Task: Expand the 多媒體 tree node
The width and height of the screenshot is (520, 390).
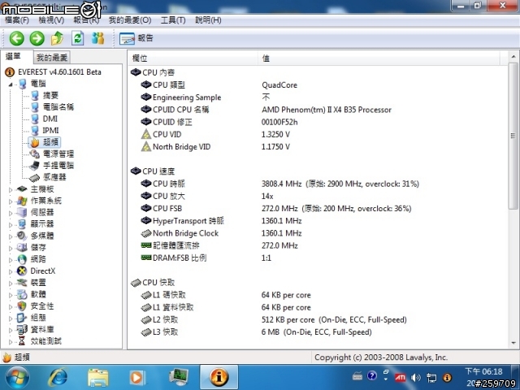Action: point(11,236)
